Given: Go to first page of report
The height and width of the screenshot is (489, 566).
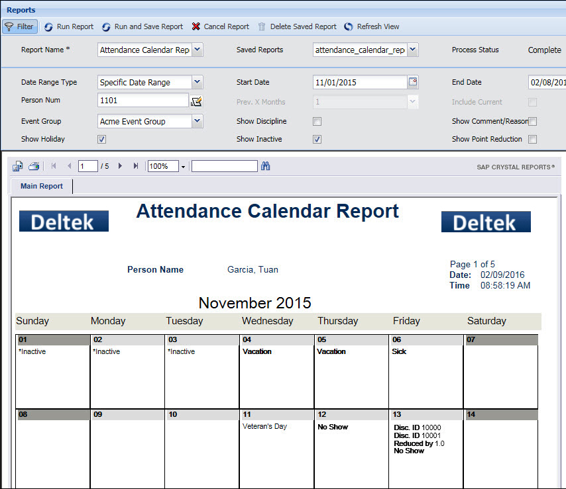Looking at the screenshot, I should 54,166.
